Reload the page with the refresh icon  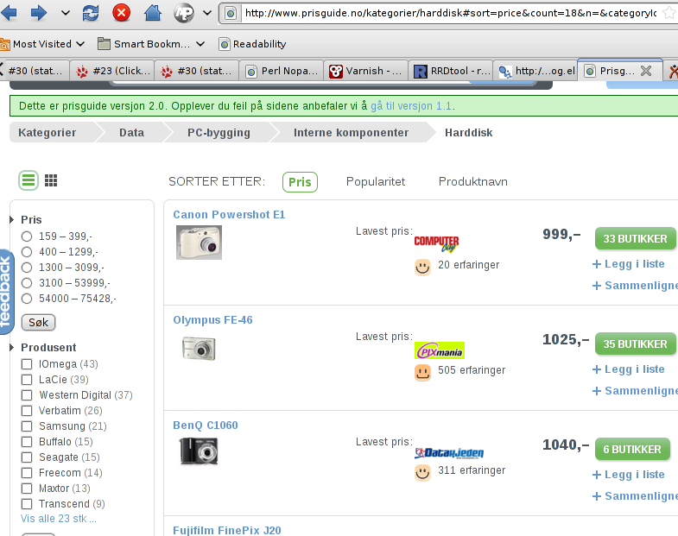coord(91,13)
